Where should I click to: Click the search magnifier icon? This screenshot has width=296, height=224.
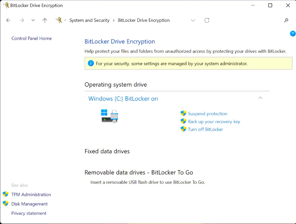coord(286,20)
